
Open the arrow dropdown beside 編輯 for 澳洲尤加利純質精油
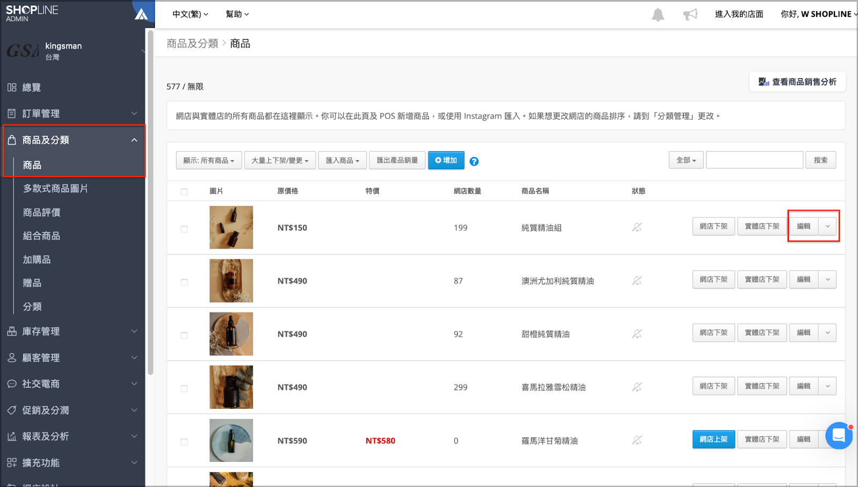[x=827, y=279]
